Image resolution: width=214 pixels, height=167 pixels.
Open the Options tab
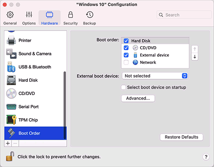click(x=29, y=18)
